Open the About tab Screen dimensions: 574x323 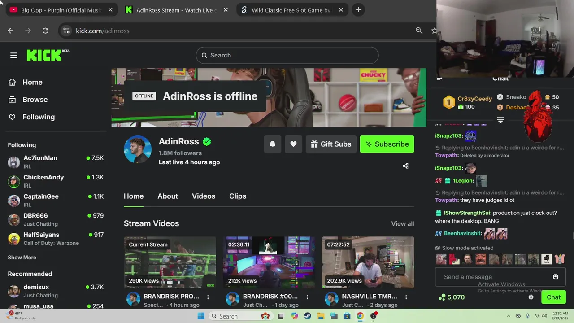click(x=168, y=196)
